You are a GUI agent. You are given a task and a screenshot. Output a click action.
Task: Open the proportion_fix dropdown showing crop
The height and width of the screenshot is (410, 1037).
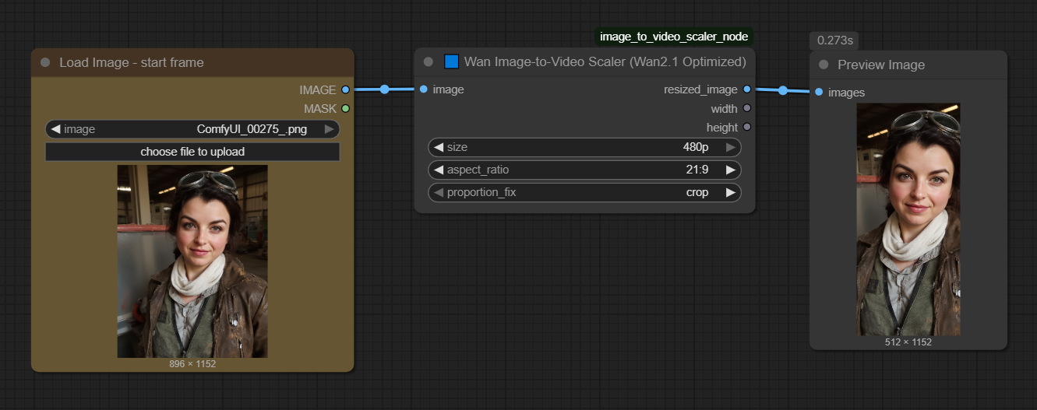(x=584, y=192)
